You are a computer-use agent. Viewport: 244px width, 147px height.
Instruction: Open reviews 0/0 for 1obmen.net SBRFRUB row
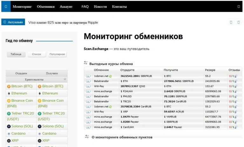[233, 76]
